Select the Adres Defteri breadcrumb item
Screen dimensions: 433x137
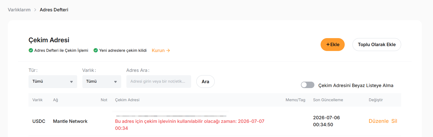click(x=54, y=10)
